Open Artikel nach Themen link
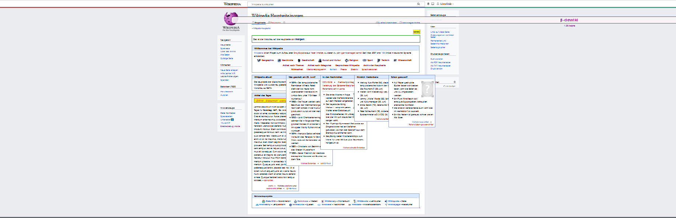Screen dimensions: 676x218 (293, 65)
